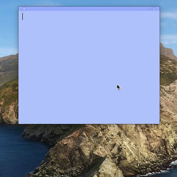Place cursor in the empty note text area
The image size is (177, 177).
pyautogui.click(x=89, y=67)
